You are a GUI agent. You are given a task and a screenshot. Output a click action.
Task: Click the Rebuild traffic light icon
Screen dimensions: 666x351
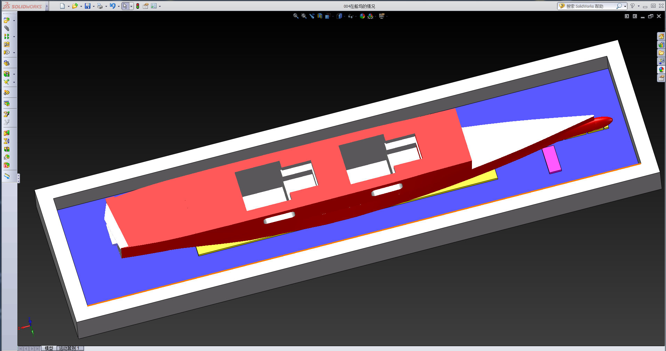(138, 6)
